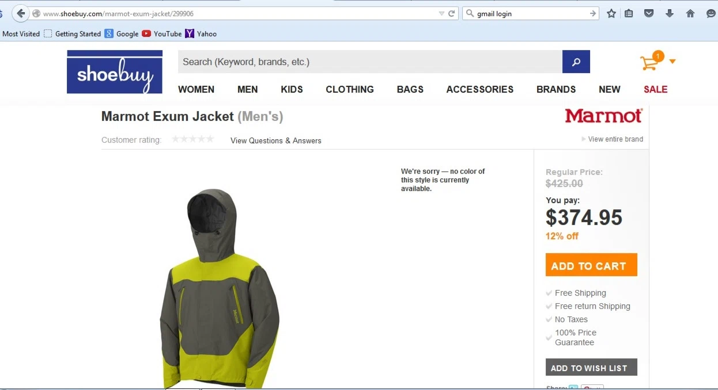Open the WOMEN menu
The image size is (718, 390).
pyautogui.click(x=196, y=89)
